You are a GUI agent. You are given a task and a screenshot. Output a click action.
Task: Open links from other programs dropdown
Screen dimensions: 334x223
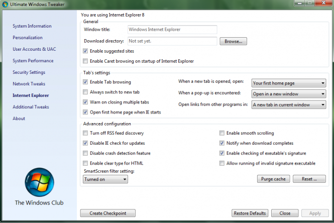point(289,104)
